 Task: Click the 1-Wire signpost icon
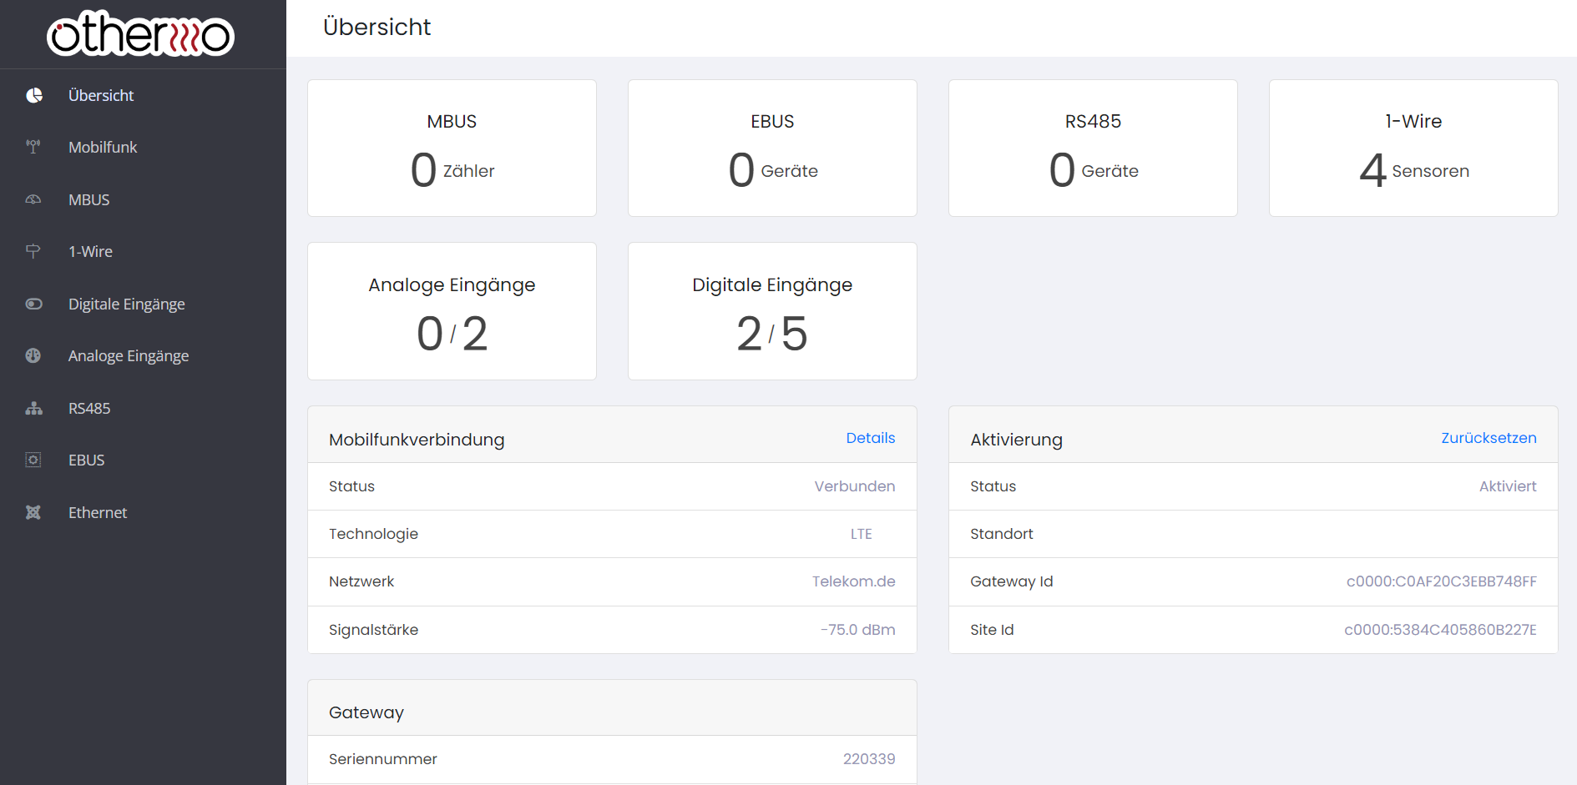coord(33,251)
